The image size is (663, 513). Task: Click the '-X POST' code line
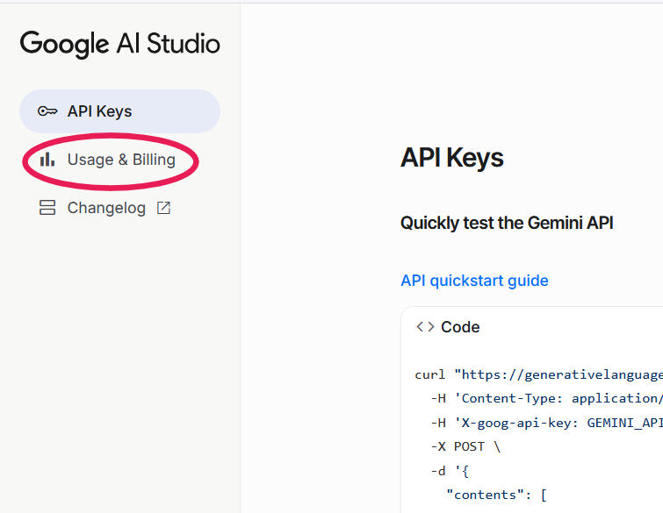pos(467,446)
